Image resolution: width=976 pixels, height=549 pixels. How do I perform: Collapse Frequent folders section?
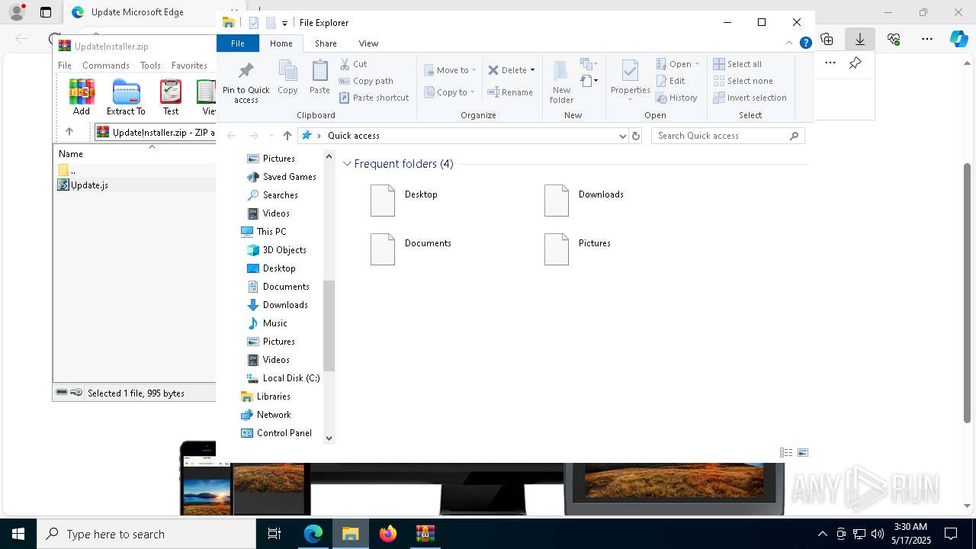coord(348,164)
